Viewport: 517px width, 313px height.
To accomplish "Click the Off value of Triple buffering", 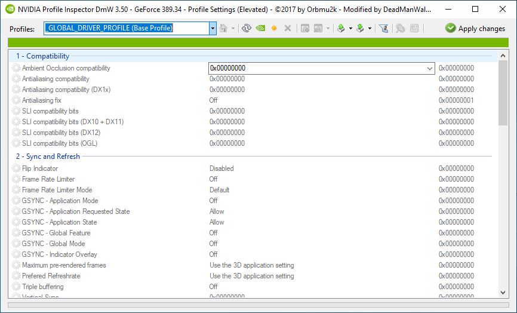I will pyautogui.click(x=213, y=287).
